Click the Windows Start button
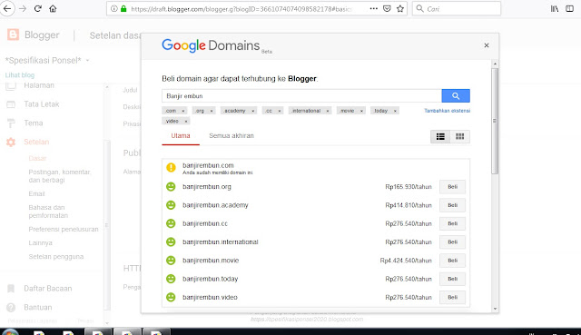This screenshot has height=335, width=581. coord(10,331)
